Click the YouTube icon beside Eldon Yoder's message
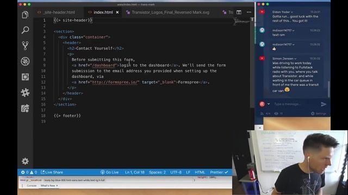The width and height of the screenshot is (348, 195). coord(262,12)
